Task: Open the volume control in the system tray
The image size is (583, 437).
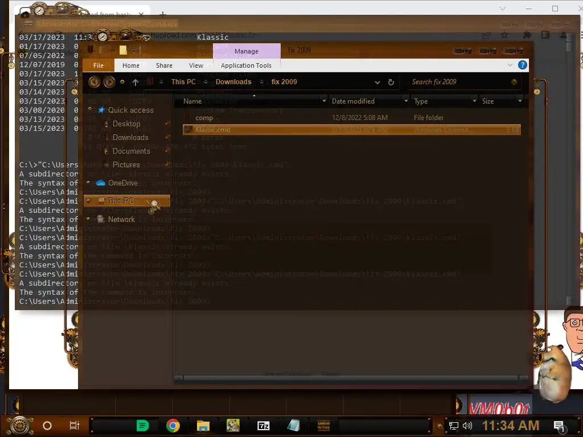Action: 467,426
